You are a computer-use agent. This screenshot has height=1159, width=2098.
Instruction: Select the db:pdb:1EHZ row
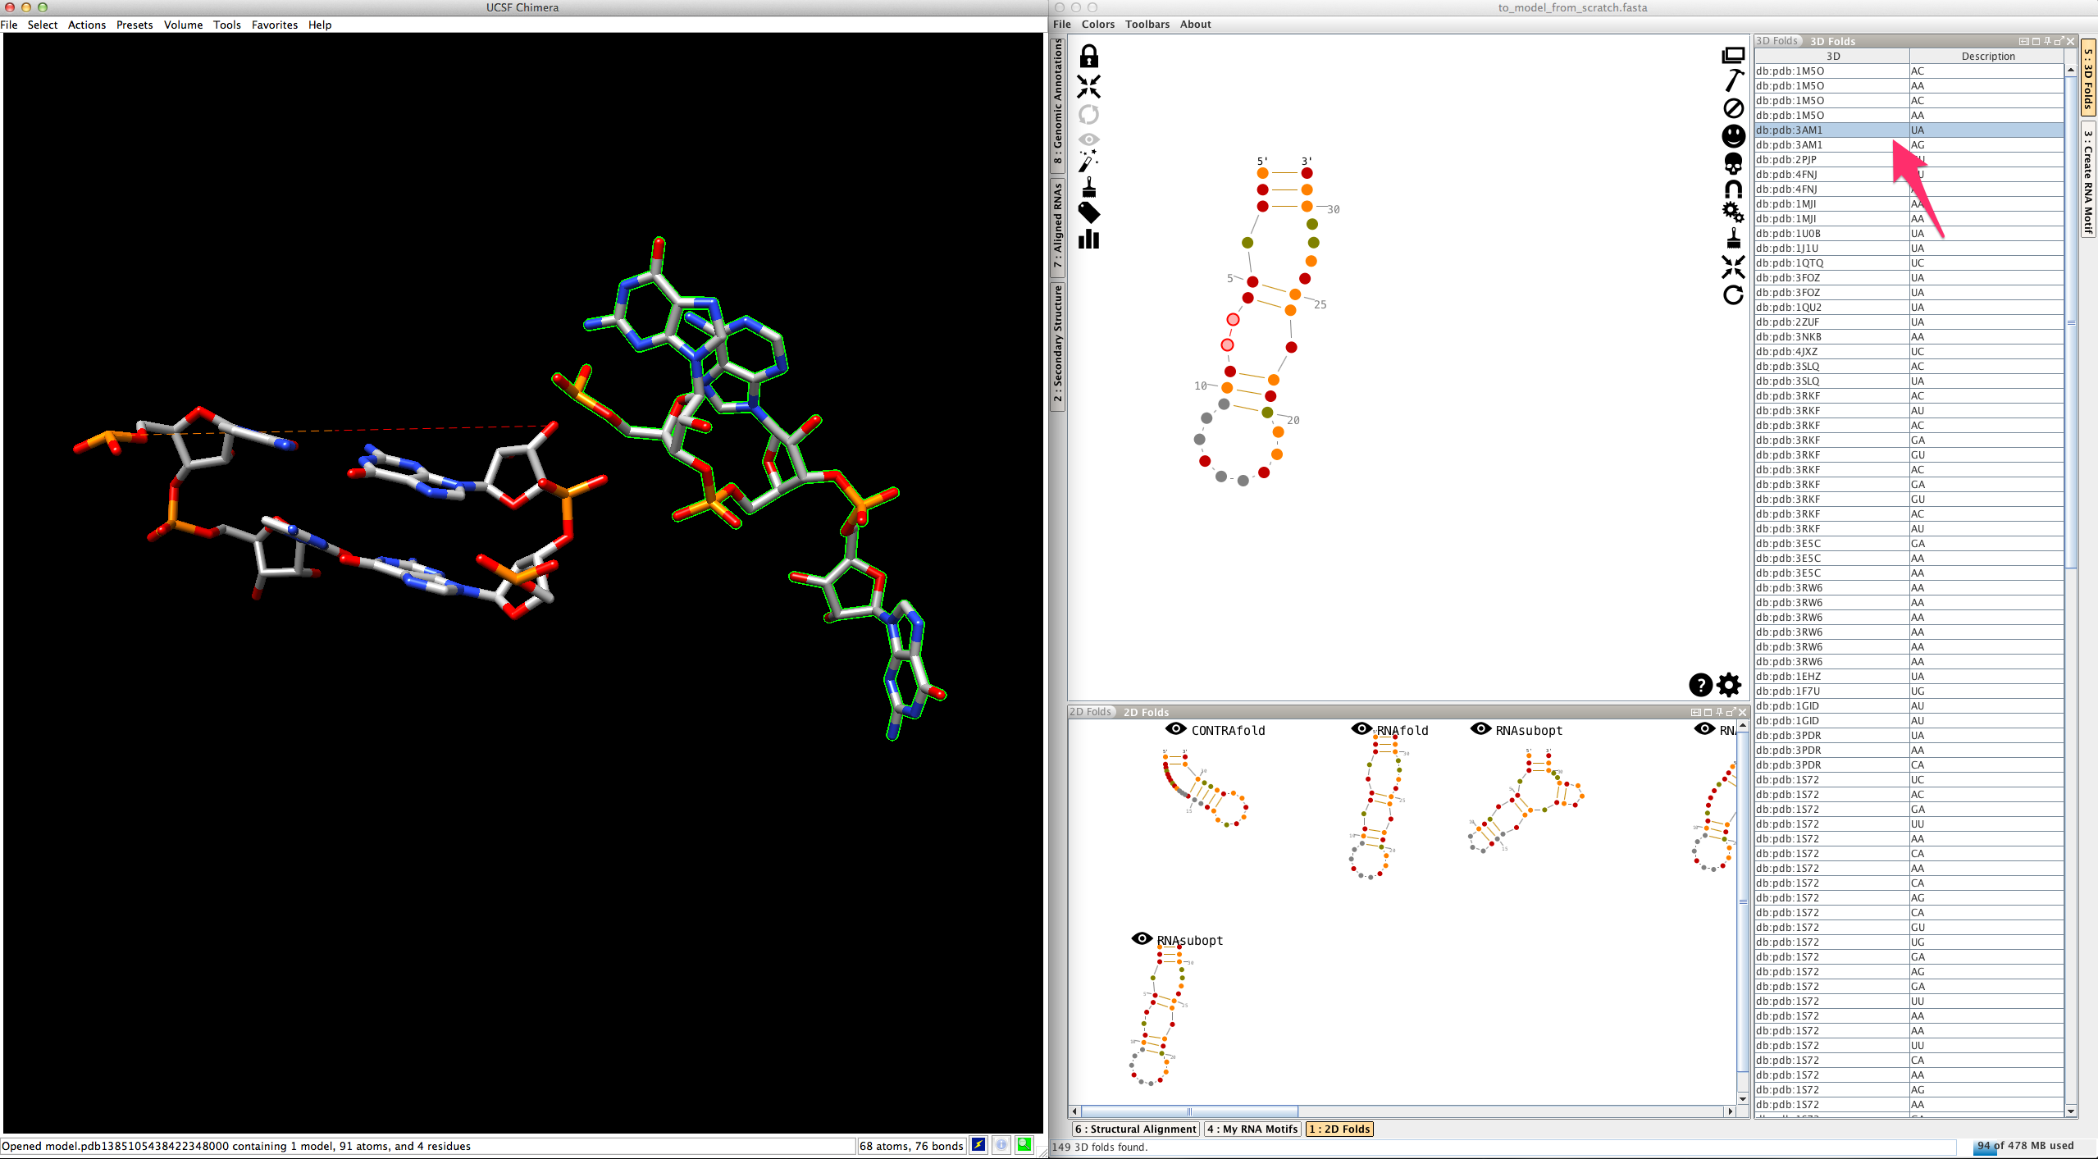tap(1909, 676)
